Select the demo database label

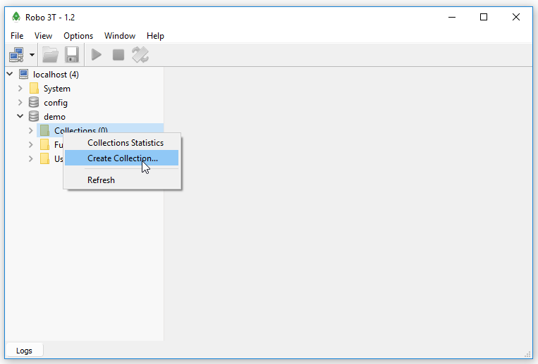54,117
